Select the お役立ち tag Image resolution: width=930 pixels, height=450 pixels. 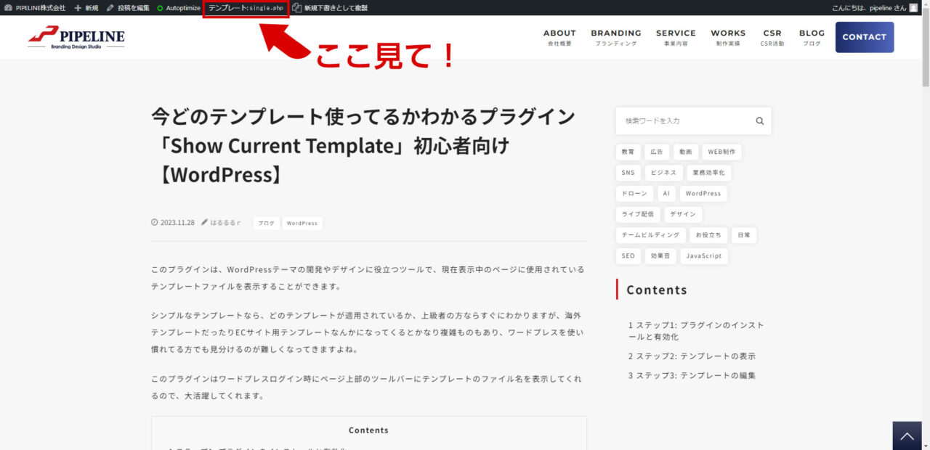tap(708, 235)
